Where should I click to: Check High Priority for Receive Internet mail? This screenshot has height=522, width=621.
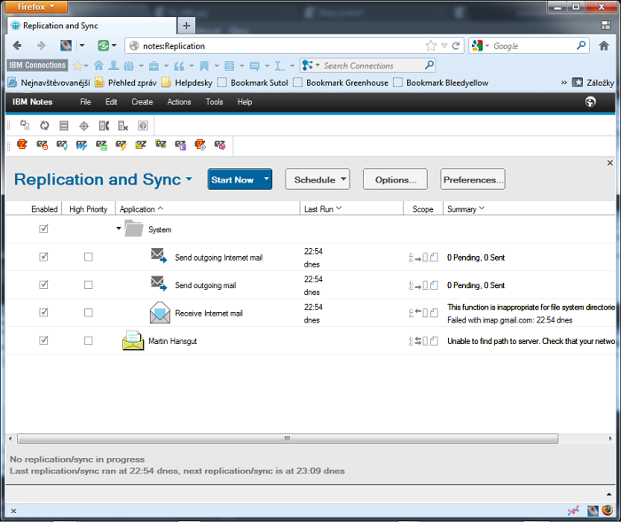pyautogui.click(x=89, y=313)
